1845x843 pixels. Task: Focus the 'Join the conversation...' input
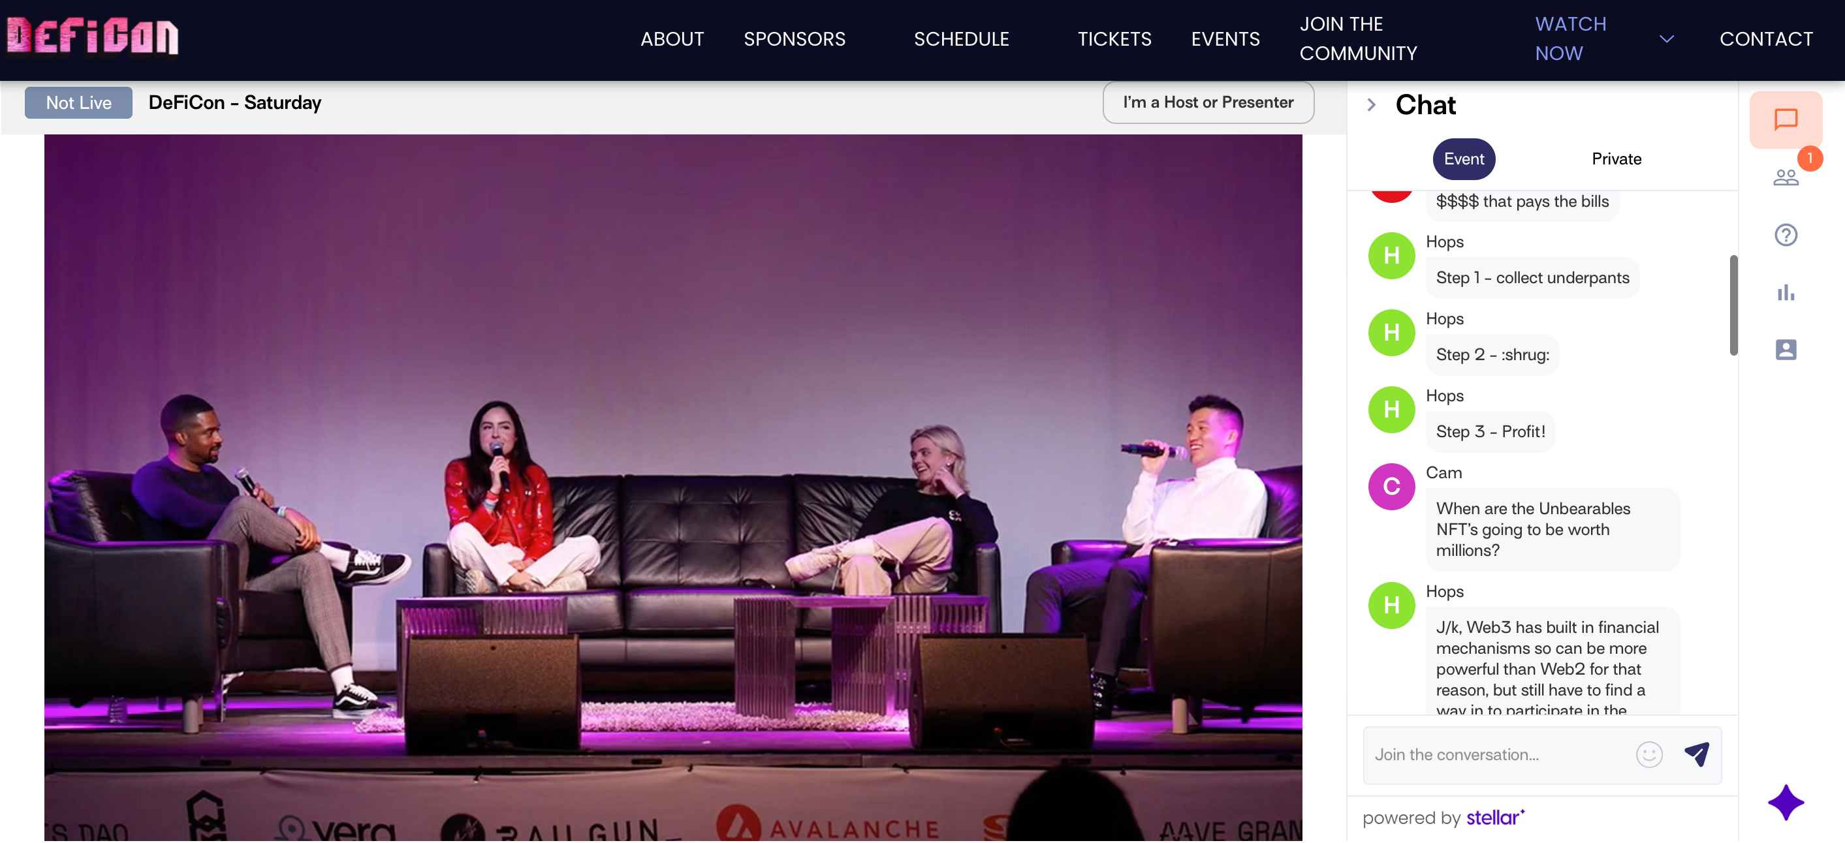(x=1498, y=754)
